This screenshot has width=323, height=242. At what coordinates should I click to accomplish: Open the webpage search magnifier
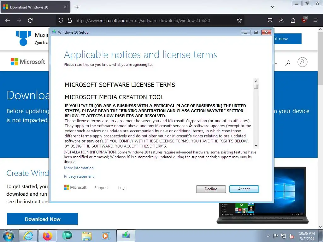pos(288,63)
